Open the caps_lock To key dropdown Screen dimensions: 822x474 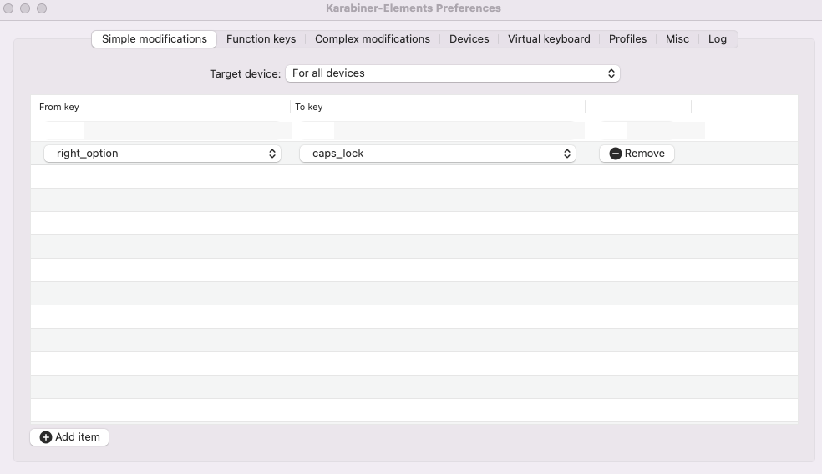(x=438, y=154)
